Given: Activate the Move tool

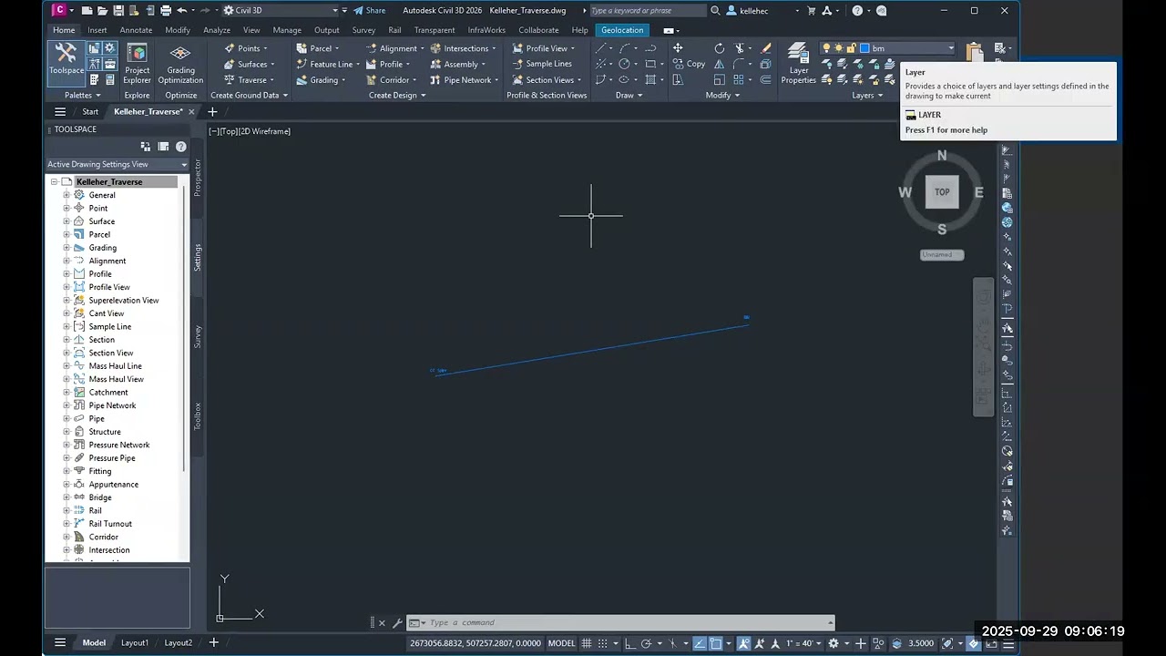Looking at the screenshot, I should pos(678,48).
